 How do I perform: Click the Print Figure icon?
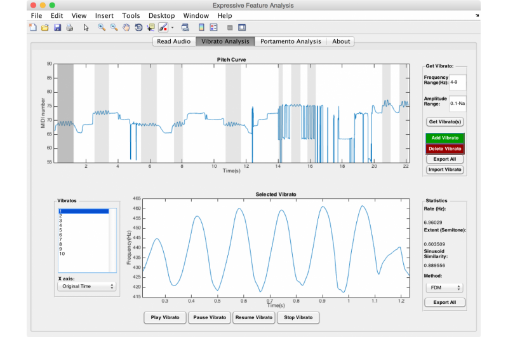pos(69,27)
